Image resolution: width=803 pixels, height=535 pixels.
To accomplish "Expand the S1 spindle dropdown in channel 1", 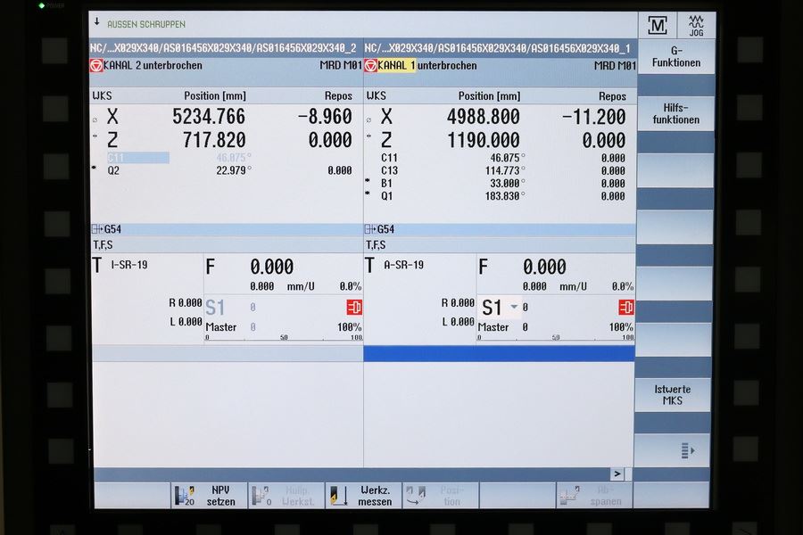I will (514, 308).
